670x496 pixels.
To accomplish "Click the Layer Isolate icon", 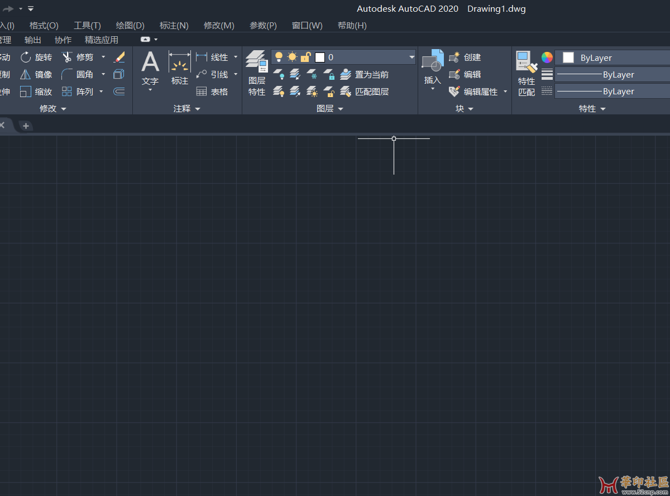I will 295,74.
